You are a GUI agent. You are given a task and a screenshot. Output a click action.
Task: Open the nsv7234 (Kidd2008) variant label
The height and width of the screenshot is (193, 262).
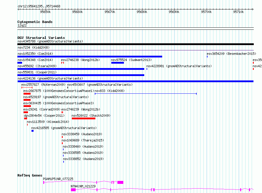(34, 47)
